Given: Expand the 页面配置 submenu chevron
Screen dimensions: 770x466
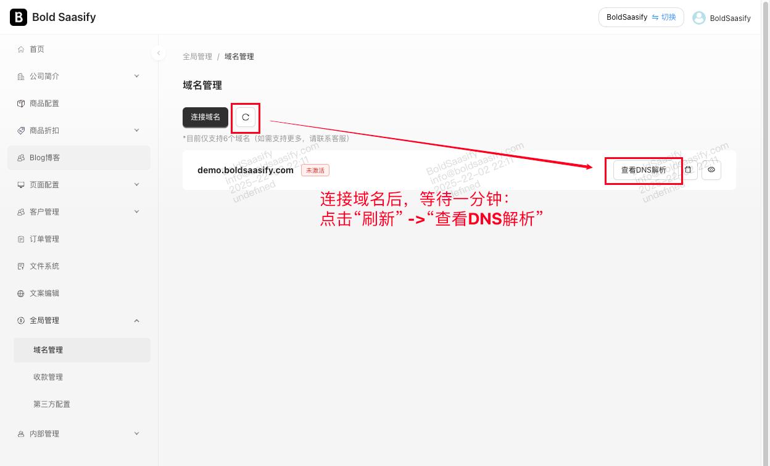Looking at the screenshot, I should (x=137, y=185).
